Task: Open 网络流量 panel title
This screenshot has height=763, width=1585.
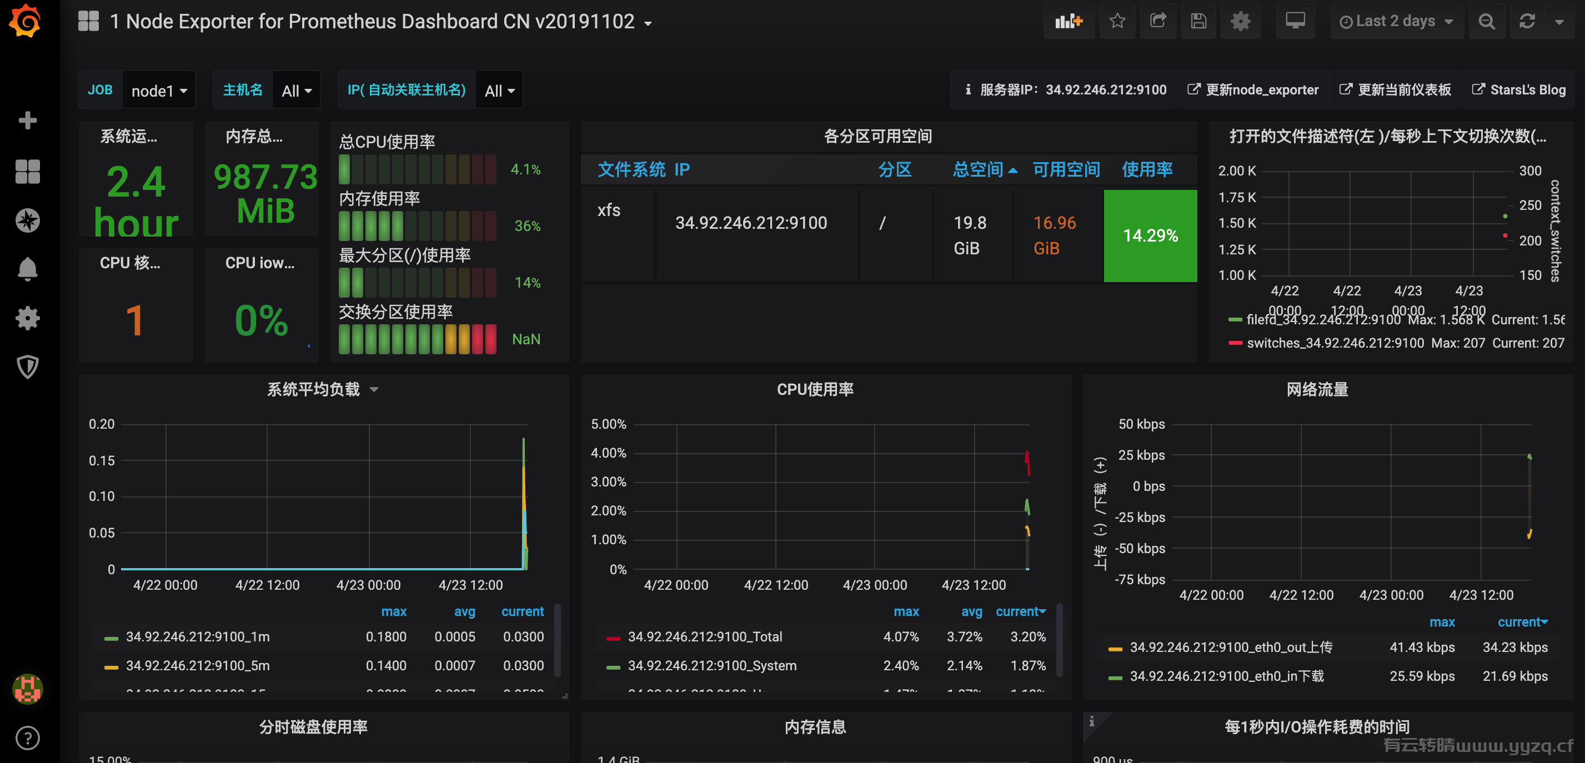Action: pos(1317,389)
